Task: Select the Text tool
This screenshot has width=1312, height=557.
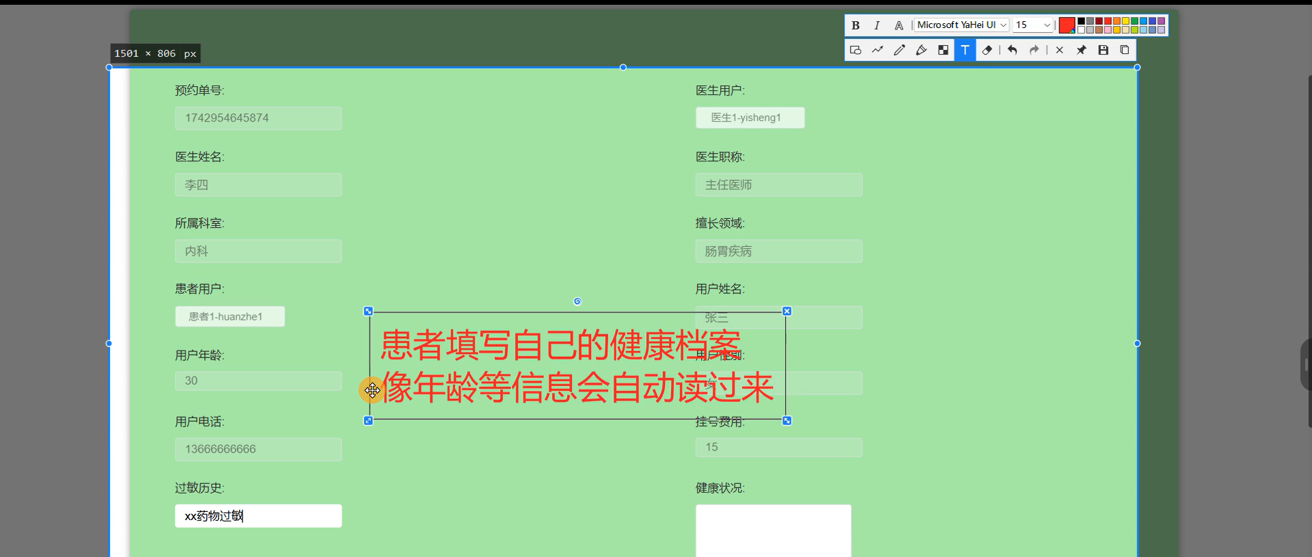Action: coord(965,50)
